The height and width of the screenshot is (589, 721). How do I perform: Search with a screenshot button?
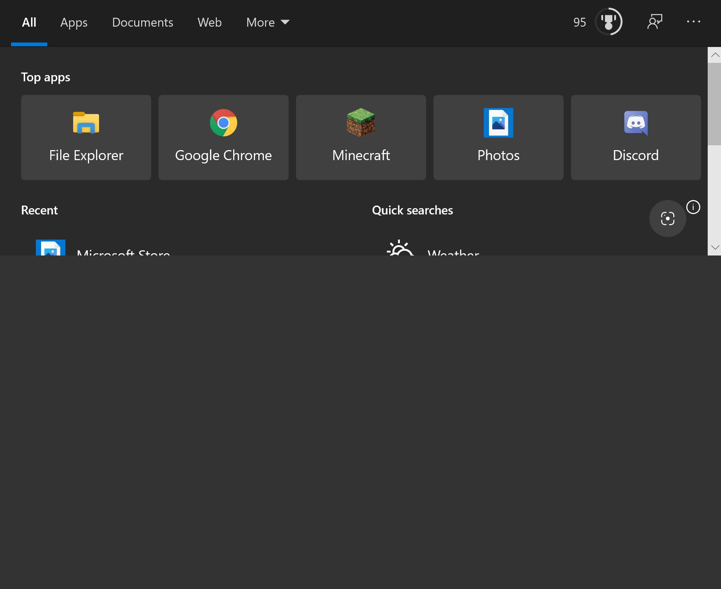click(667, 219)
